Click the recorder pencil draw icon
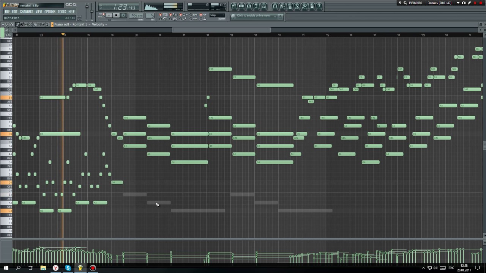 pos(470,3)
